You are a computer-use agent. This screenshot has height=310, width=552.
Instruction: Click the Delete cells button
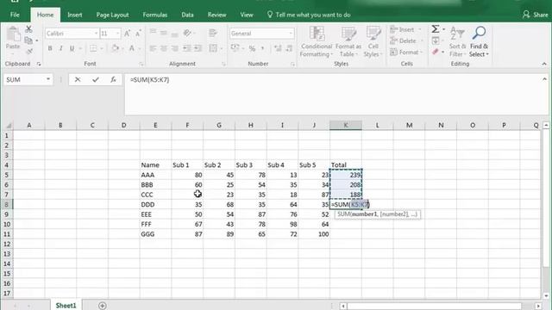pyautogui.click(x=405, y=40)
